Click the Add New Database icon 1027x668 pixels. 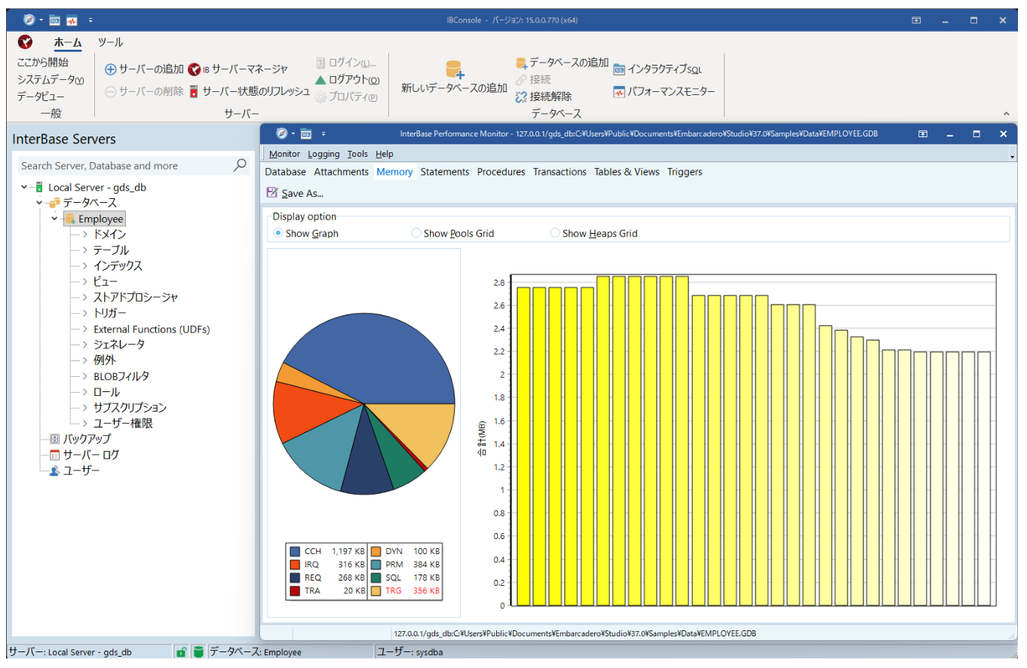(455, 70)
